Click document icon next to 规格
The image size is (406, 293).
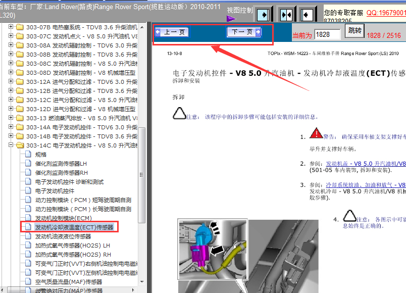point(28,154)
